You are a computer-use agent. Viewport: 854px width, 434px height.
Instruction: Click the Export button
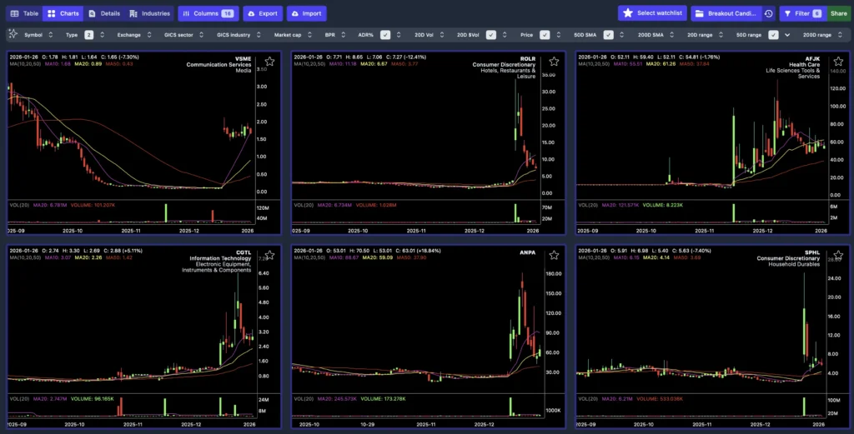(x=262, y=13)
